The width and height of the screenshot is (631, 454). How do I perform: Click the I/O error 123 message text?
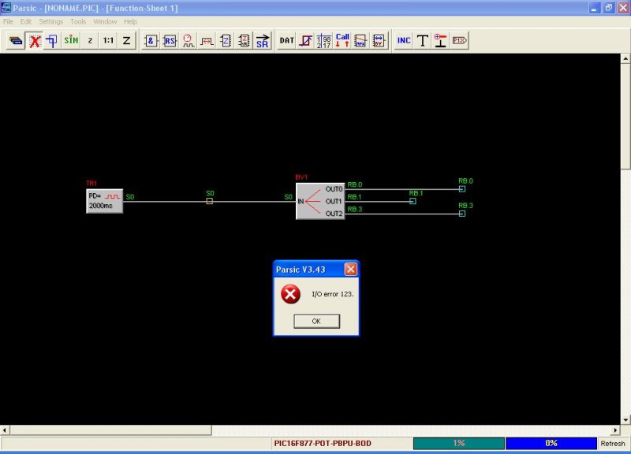tap(332, 294)
